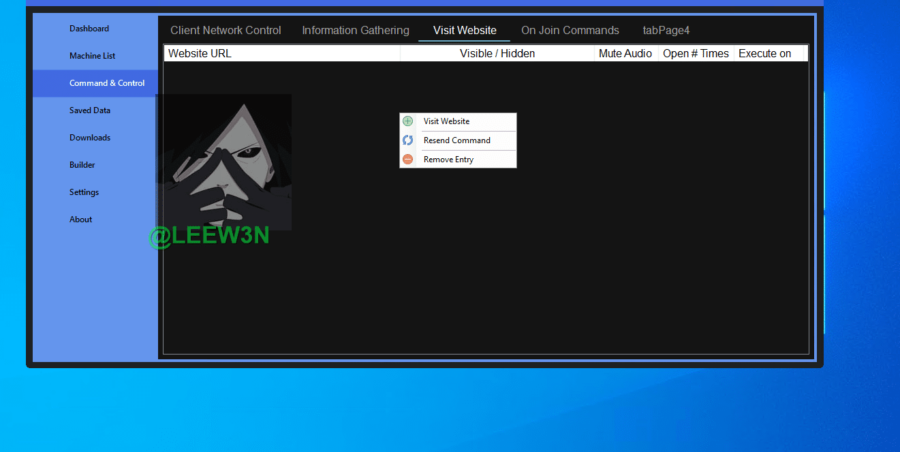Open the Information Gathering tab

pyautogui.click(x=356, y=30)
